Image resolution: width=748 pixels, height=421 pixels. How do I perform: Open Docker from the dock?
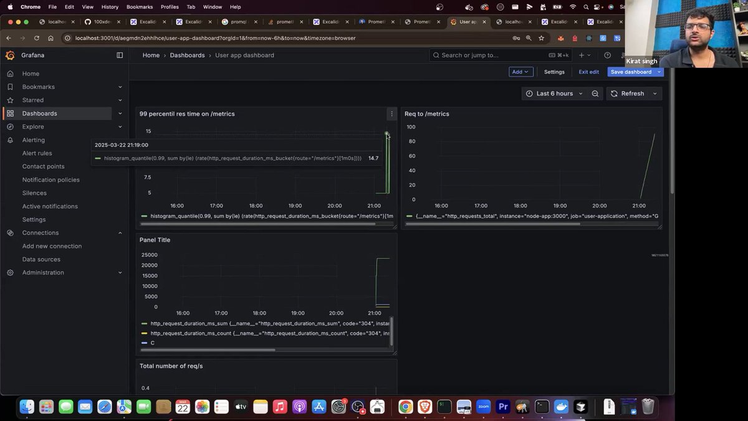click(562, 407)
